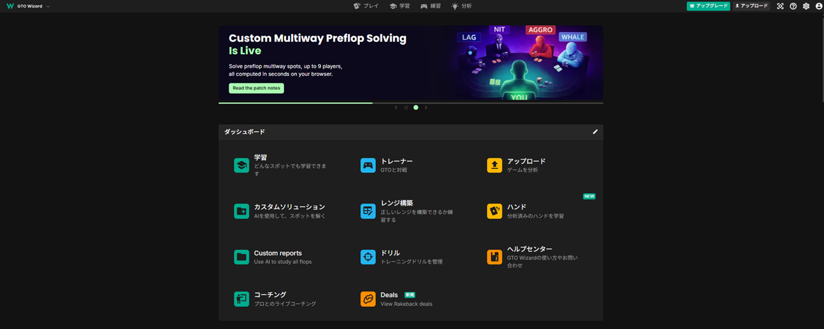Click the カスタムソリューション folder-plus icon
Viewport: 824px width, 329px height.
[242, 211]
